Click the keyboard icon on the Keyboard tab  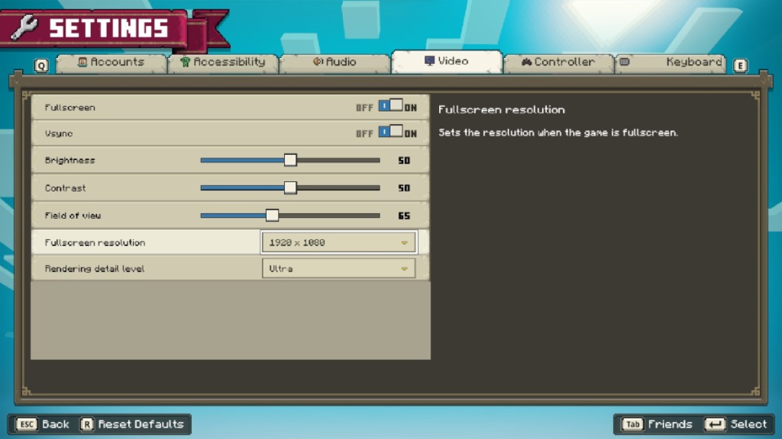tap(626, 62)
